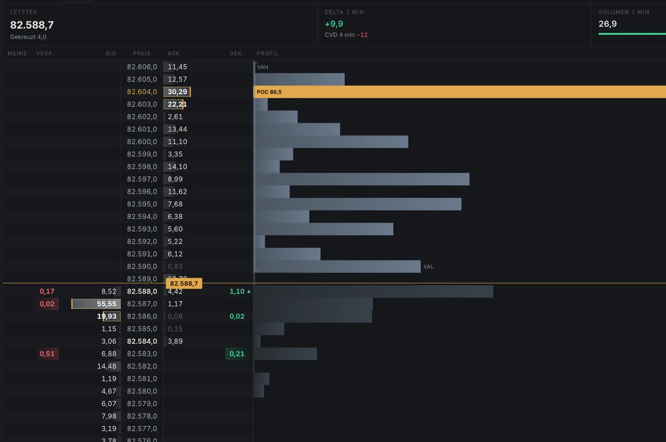666x442 pixels.
Task: Click the Delta 1 Min value +9,9
Action: [334, 24]
